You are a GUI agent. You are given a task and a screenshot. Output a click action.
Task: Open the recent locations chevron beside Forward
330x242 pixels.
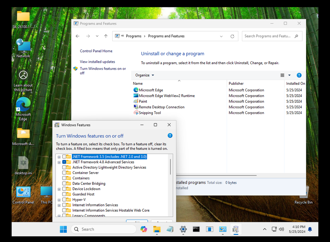tap(97, 36)
